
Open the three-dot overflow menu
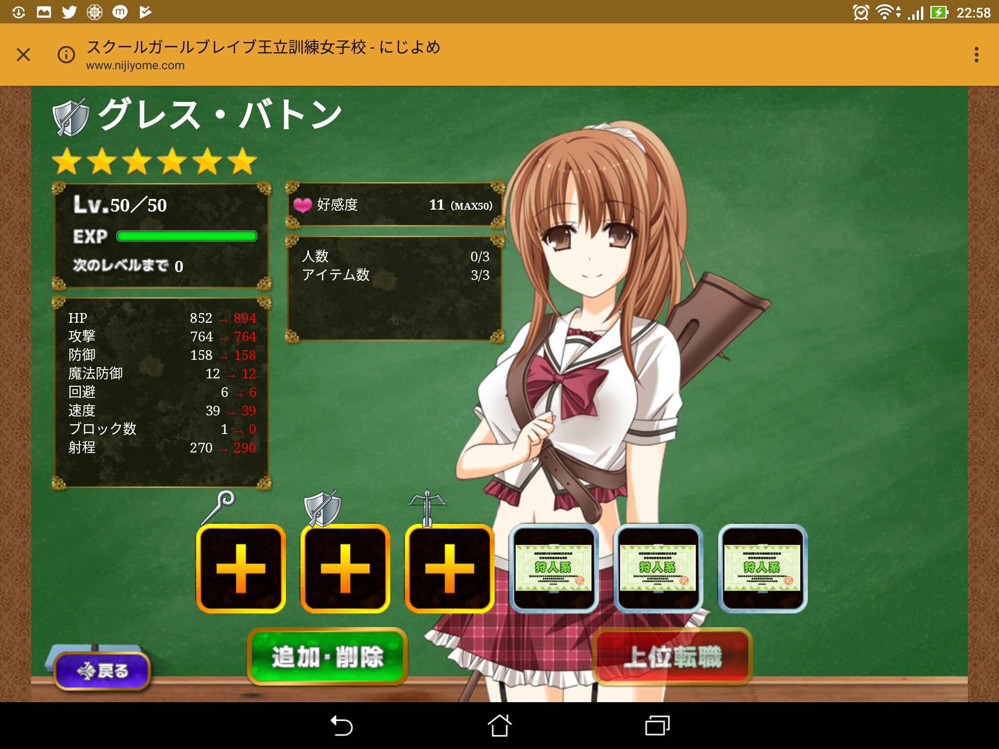(x=976, y=54)
